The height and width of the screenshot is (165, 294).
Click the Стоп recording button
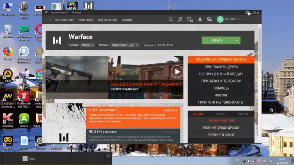click(29, 159)
